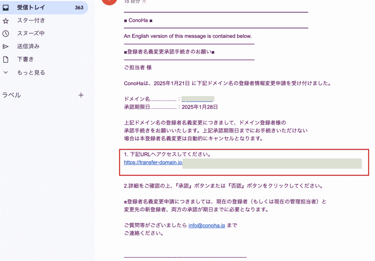This screenshot has height=261, width=375.
Task: Expand recipient details arrow next to 自分
Action: (x=144, y=1)
